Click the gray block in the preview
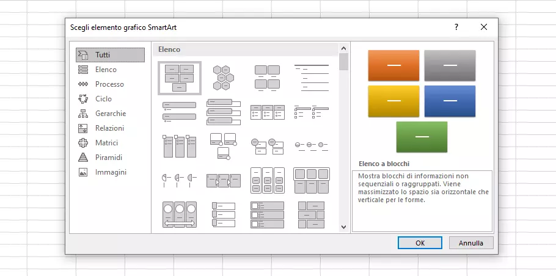 [450, 65]
